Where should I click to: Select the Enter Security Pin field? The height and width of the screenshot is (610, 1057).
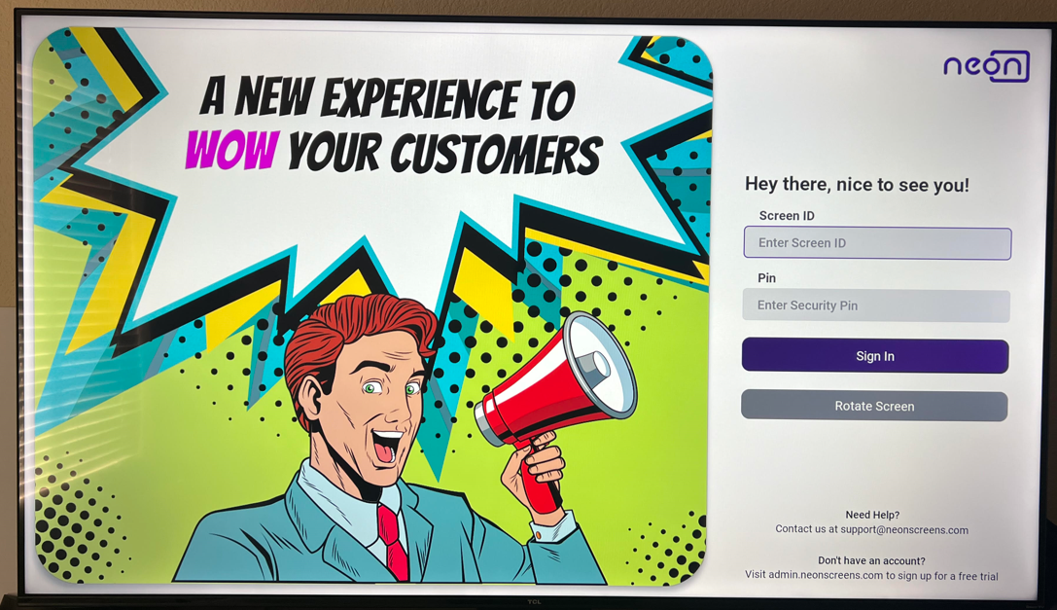[x=876, y=305]
